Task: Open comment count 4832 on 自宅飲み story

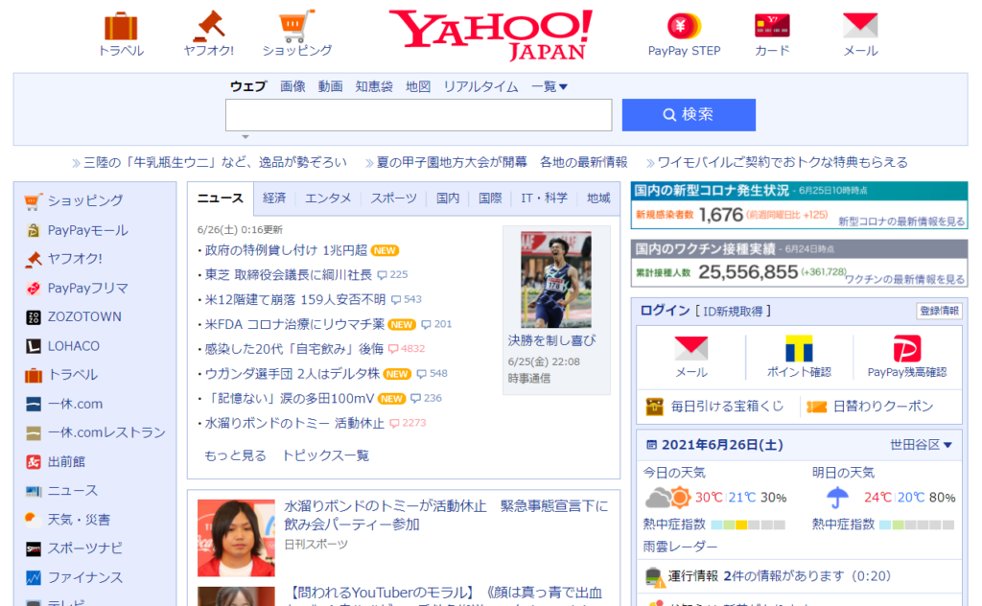Action: [x=407, y=349]
